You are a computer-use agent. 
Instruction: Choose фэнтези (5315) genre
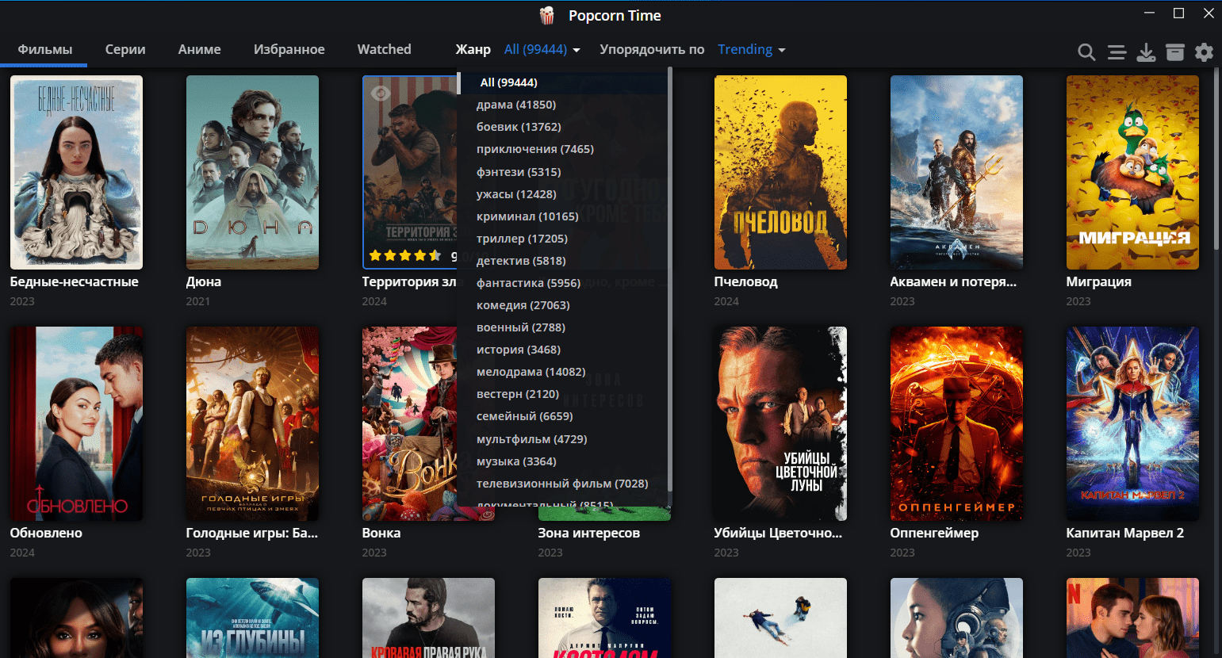pos(564,172)
